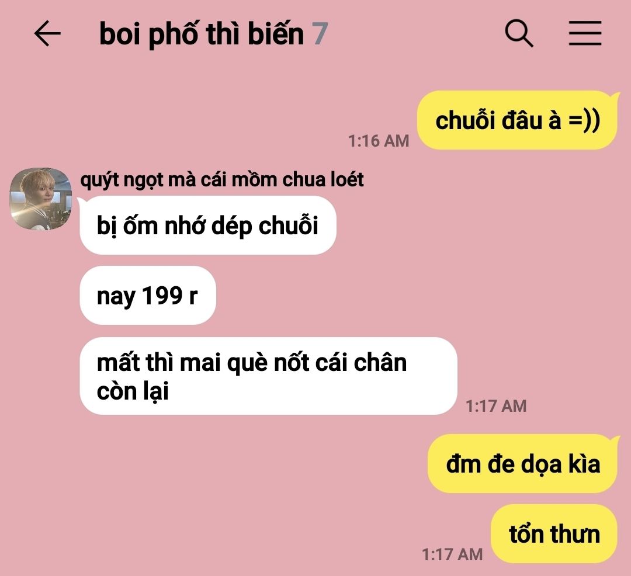The width and height of the screenshot is (631, 576).
Task: Open the hamburger menu of the chat
Action: pyautogui.click(x=585, y=33)
